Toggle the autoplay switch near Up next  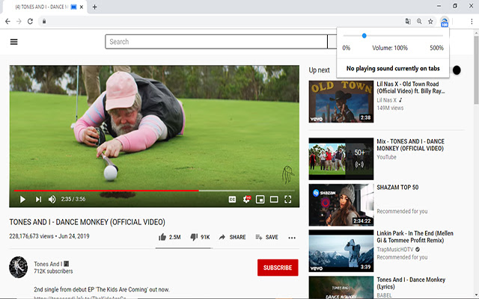(x=457, y=70)
